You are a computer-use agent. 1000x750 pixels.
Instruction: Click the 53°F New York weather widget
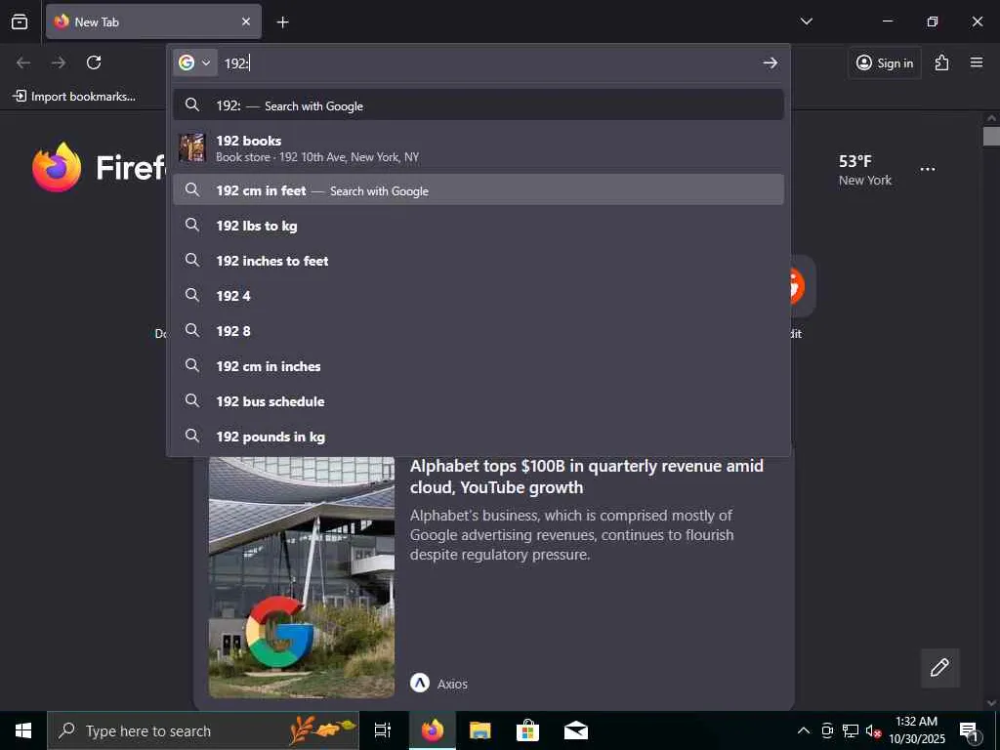(865, 170)
